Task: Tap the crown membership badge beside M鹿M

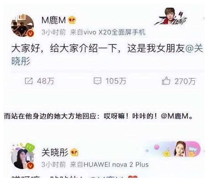Action: [72, 20]
